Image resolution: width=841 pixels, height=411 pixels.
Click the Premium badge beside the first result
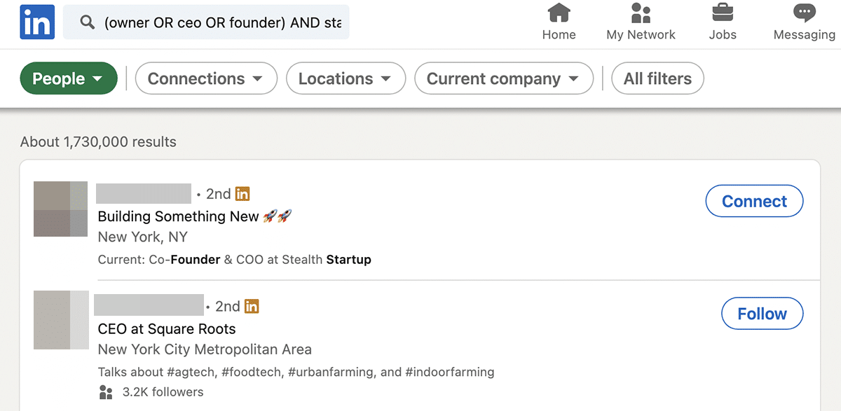tap(242, 194)
